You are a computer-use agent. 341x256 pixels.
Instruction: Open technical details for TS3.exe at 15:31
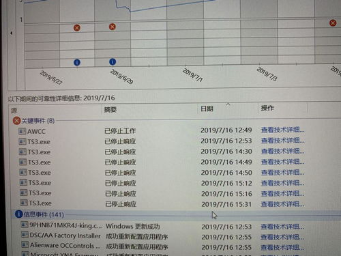(282, 204)
